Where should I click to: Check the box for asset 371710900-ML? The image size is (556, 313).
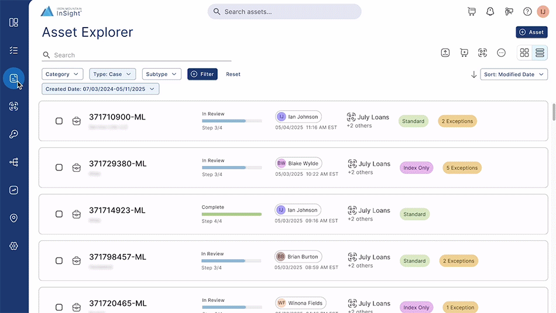pyautogui.click(x=59, y=121)
